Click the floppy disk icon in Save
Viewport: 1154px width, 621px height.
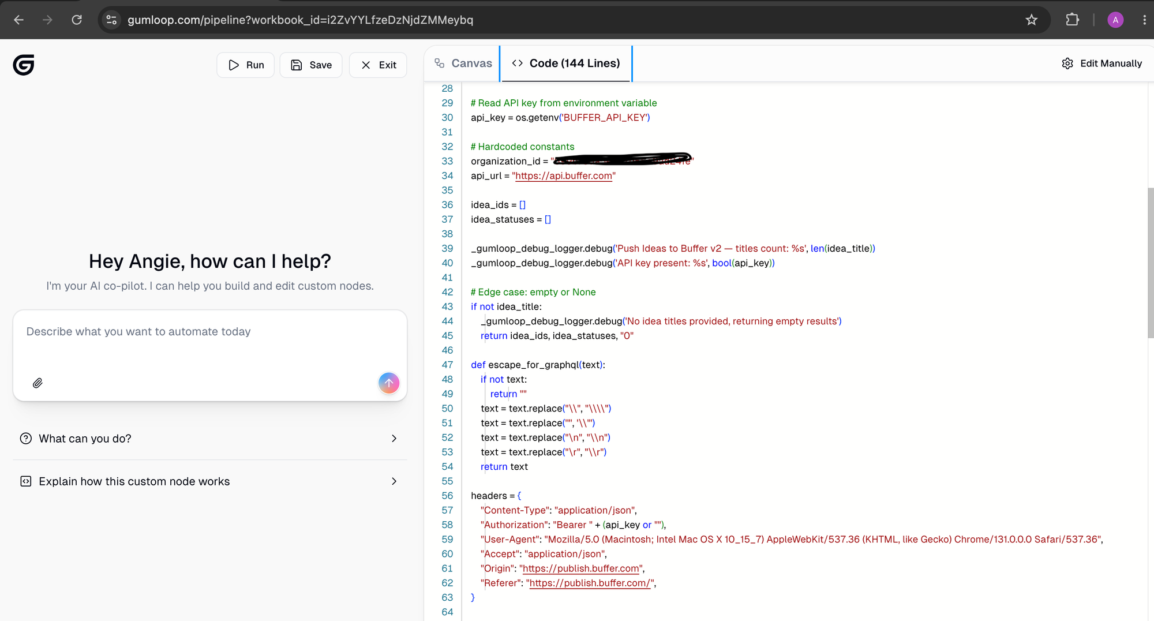297,65
